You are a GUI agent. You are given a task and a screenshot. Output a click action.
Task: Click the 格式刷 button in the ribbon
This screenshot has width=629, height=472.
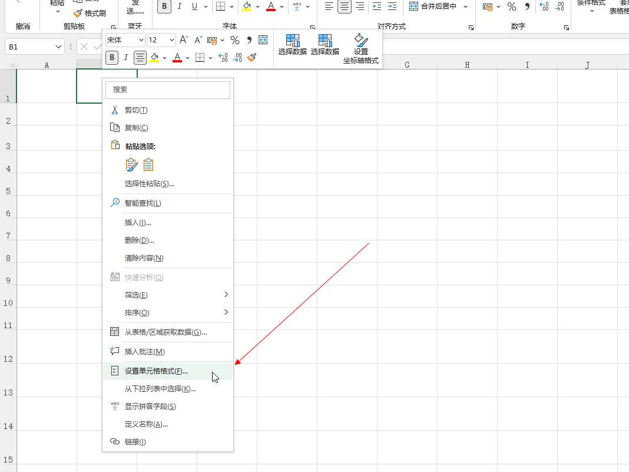click(x=90, y=13)
